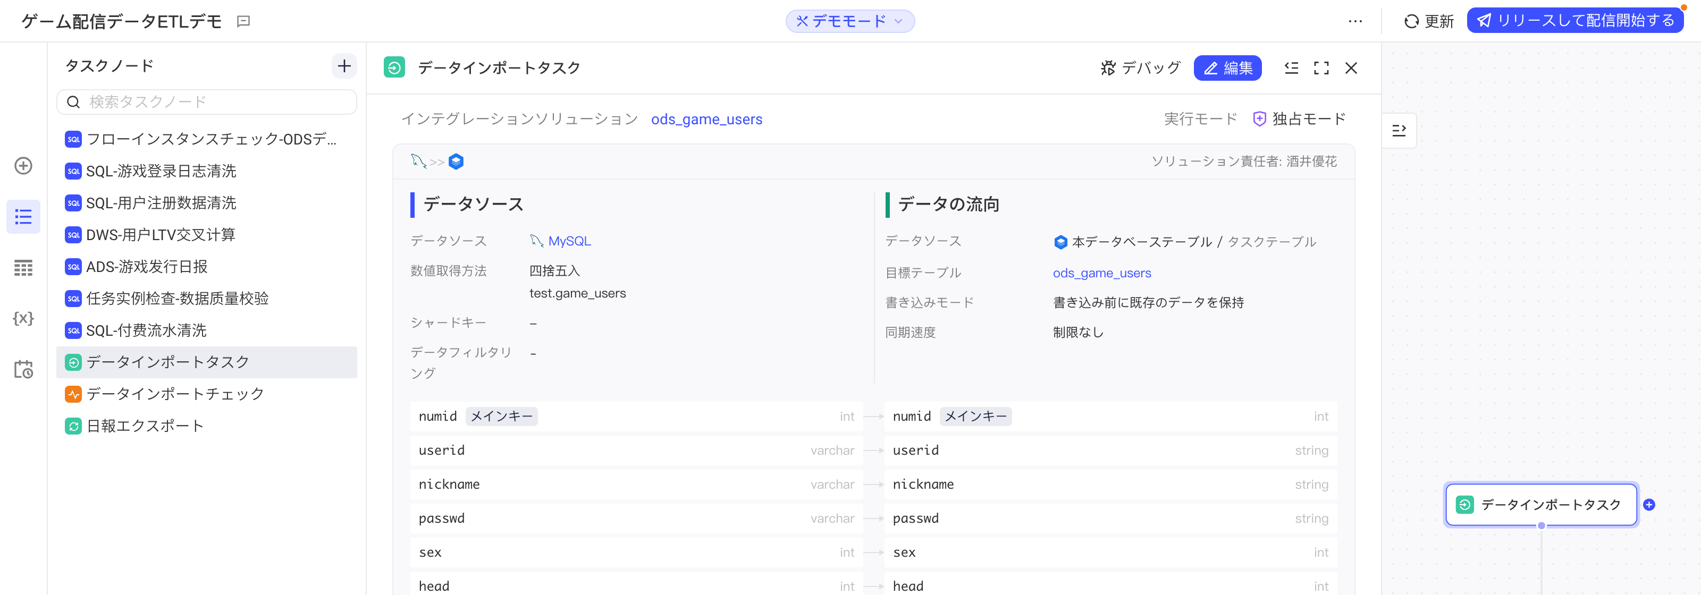
Task: Click the デバッグ debug button
Action: click(x=1140, y=68)
